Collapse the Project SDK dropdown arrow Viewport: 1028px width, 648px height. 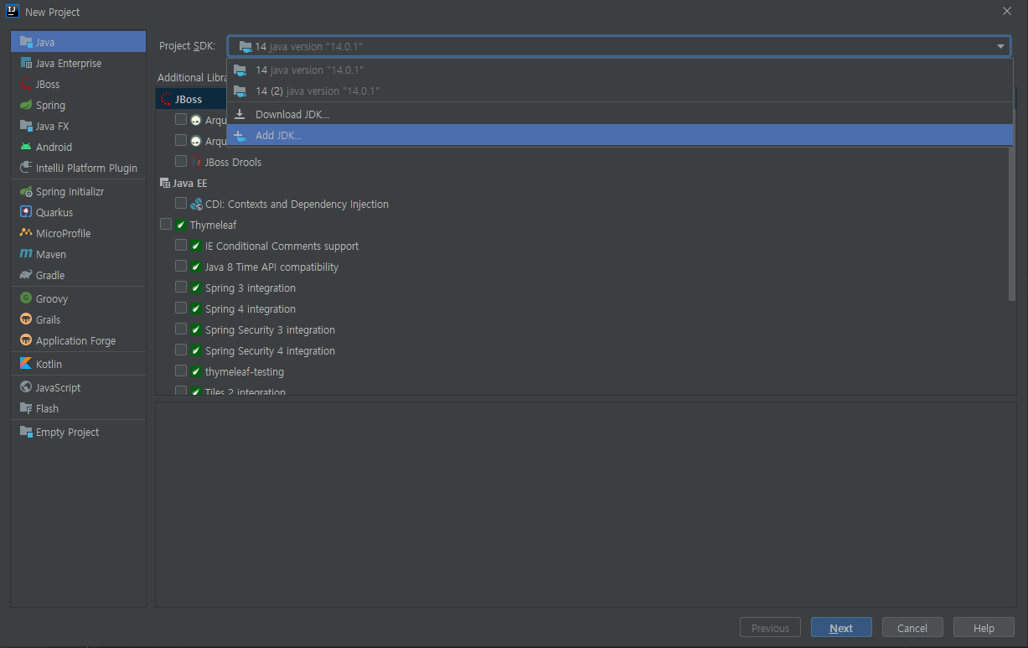click(1000, 47)
